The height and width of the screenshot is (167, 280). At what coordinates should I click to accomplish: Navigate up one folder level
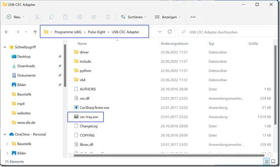[35, 32]
